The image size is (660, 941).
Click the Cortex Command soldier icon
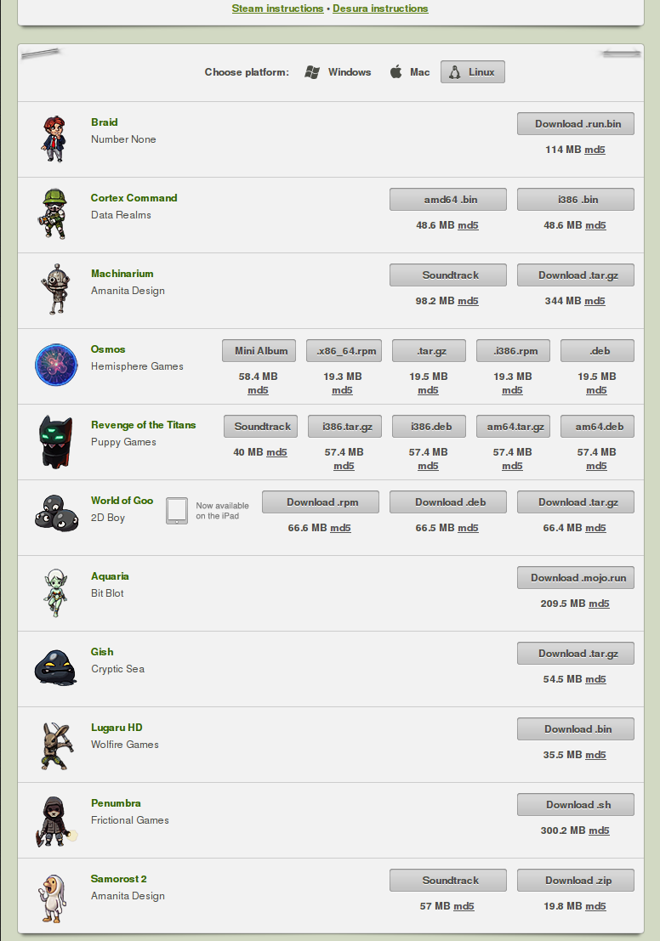[x=54, y=214]
